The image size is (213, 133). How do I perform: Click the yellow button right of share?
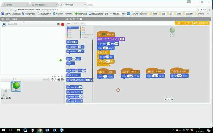[x=201, y=23]
